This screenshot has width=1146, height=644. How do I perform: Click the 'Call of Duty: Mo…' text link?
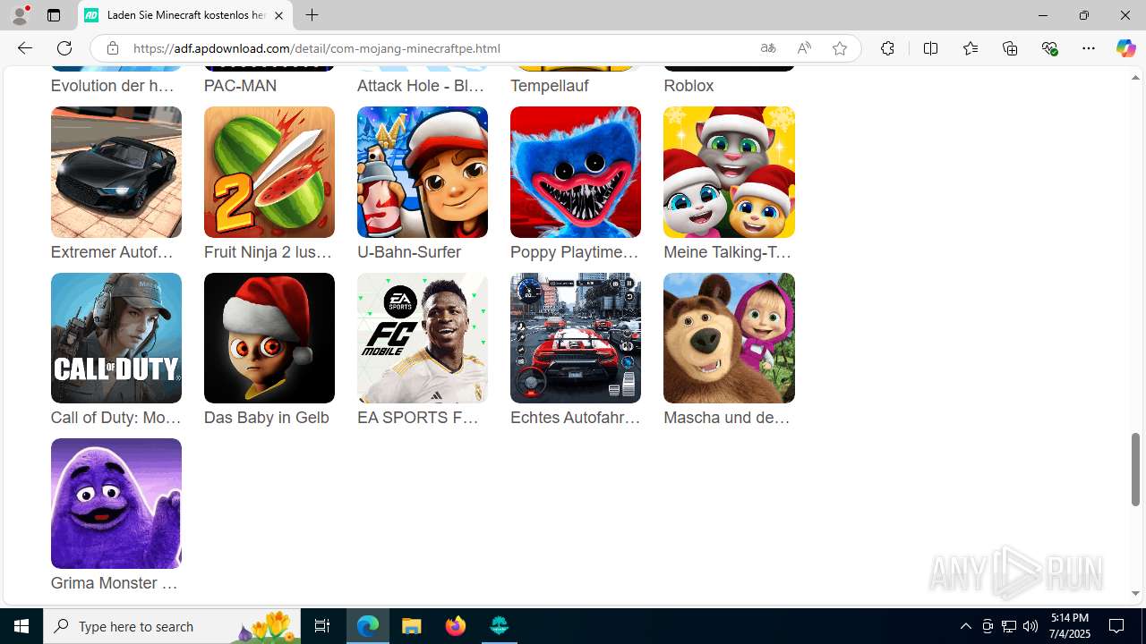pos(116,418)
